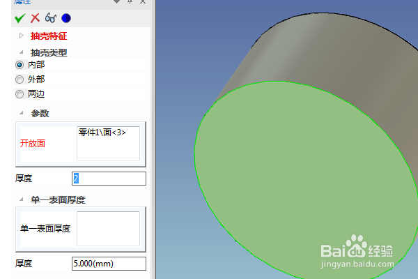418x279 pixels.
Task: Confirm shell feature with green checkmark
Action: (x=20, y=18)
